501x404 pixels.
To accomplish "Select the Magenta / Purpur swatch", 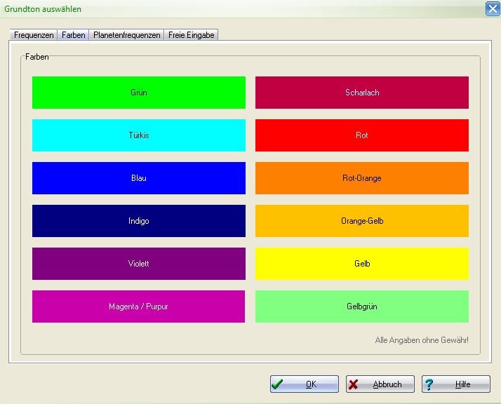I will point(138,307).
